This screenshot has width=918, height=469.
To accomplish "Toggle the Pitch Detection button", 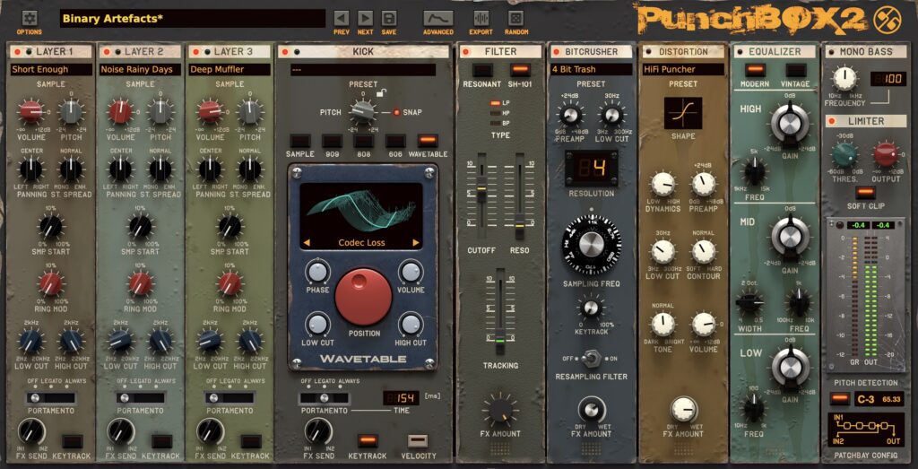I will coord(838,399).
